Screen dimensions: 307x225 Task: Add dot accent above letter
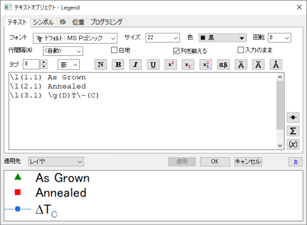276,65
